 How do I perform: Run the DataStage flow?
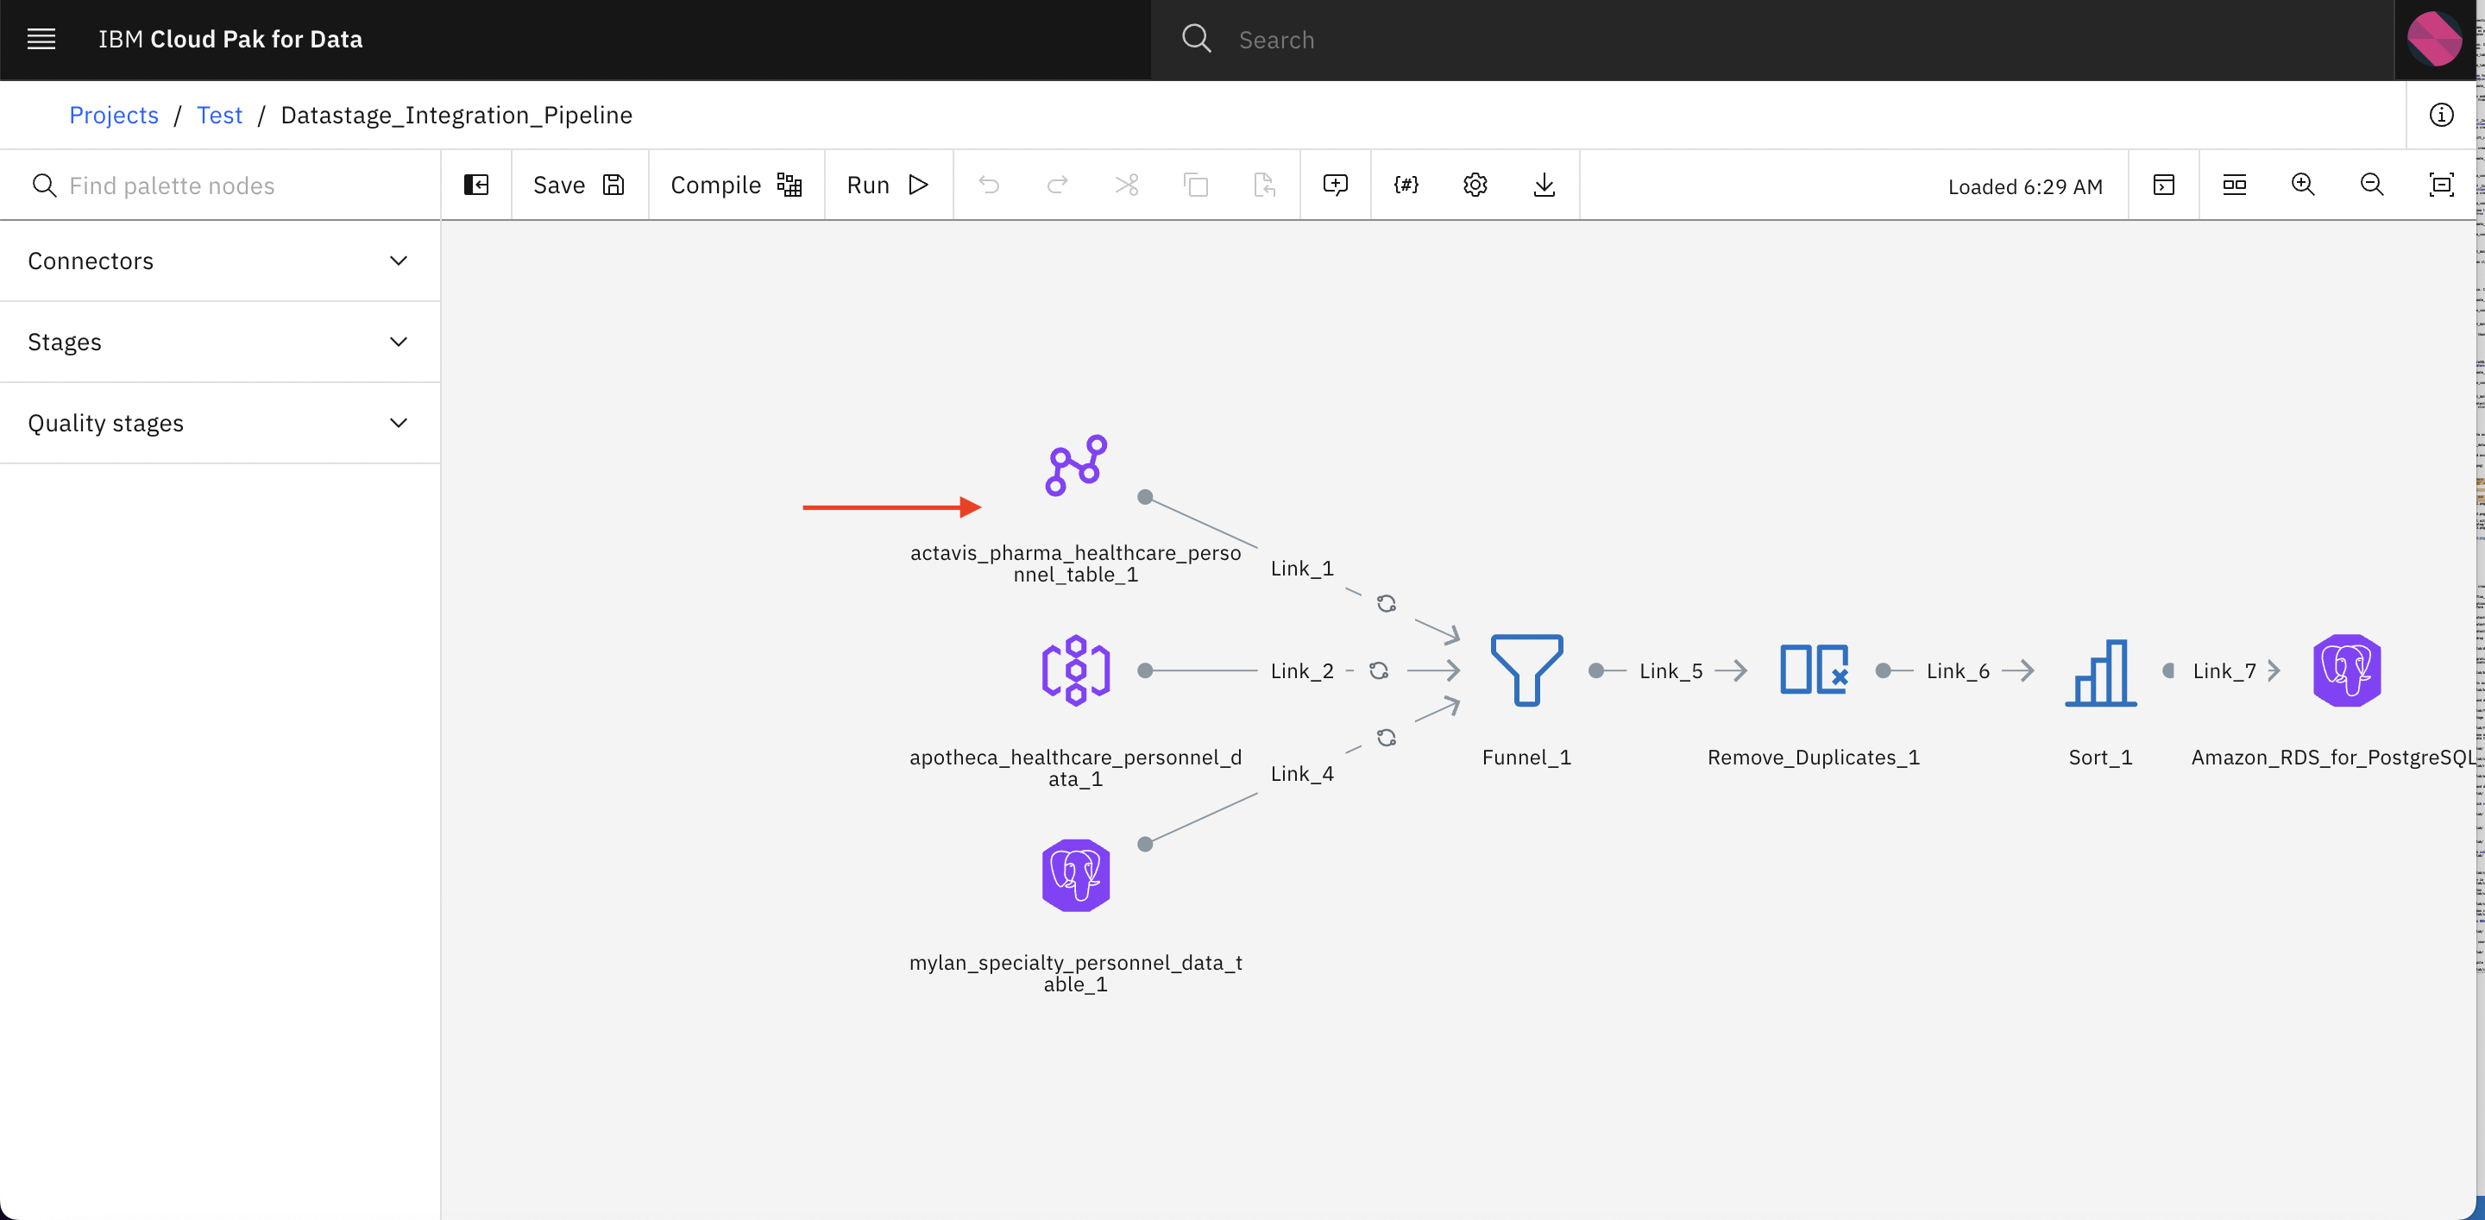(x=889, y=186)
